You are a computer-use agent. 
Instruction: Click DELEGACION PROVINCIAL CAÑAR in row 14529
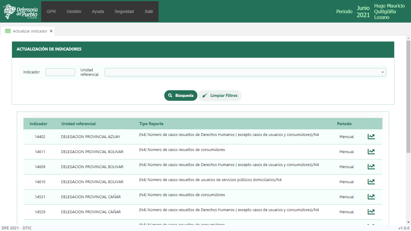coord(91,212)
